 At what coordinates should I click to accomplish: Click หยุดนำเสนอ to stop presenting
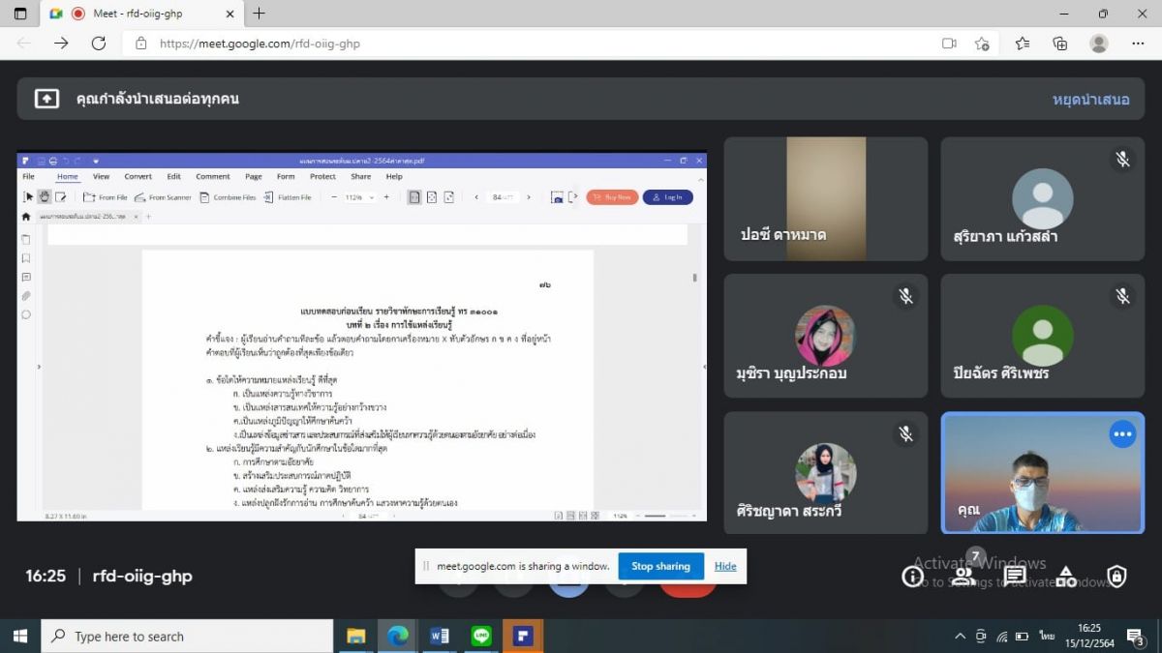1090,99
